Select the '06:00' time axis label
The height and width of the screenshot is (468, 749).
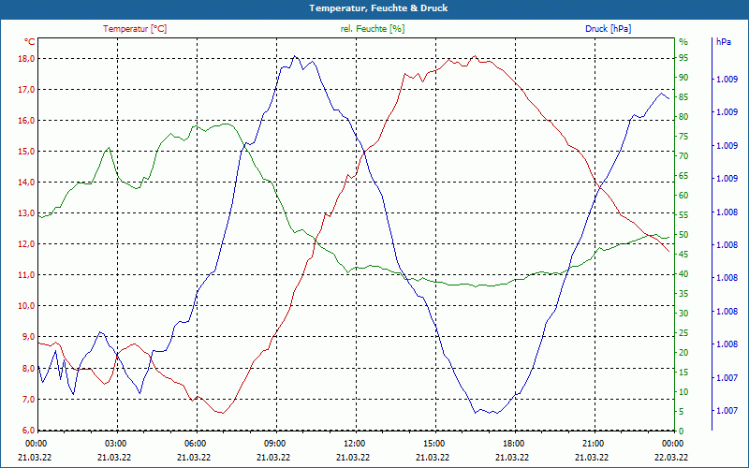(x=195, y=443)
